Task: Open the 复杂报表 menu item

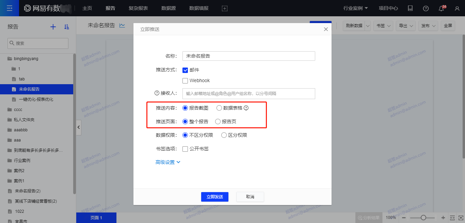Action: click(138, 8)
